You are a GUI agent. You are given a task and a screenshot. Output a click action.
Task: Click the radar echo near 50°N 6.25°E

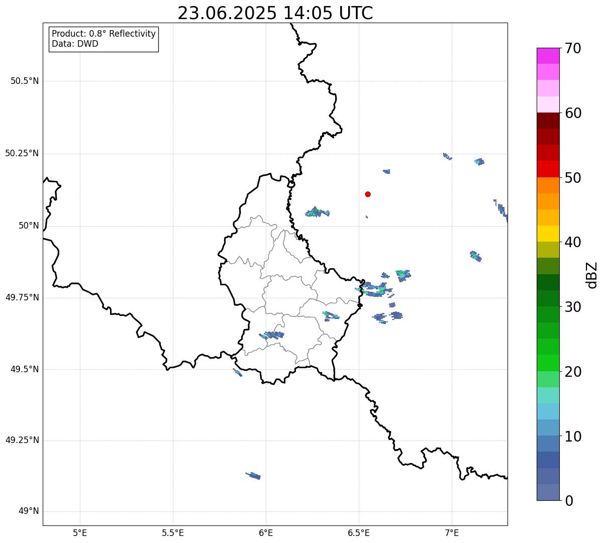pos(317,212)
